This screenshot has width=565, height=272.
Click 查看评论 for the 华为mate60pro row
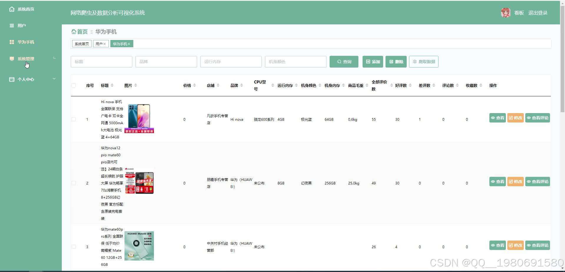(x=538, y=245)
